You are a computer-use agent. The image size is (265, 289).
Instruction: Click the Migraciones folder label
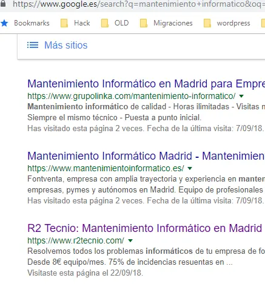coord(173,23)
